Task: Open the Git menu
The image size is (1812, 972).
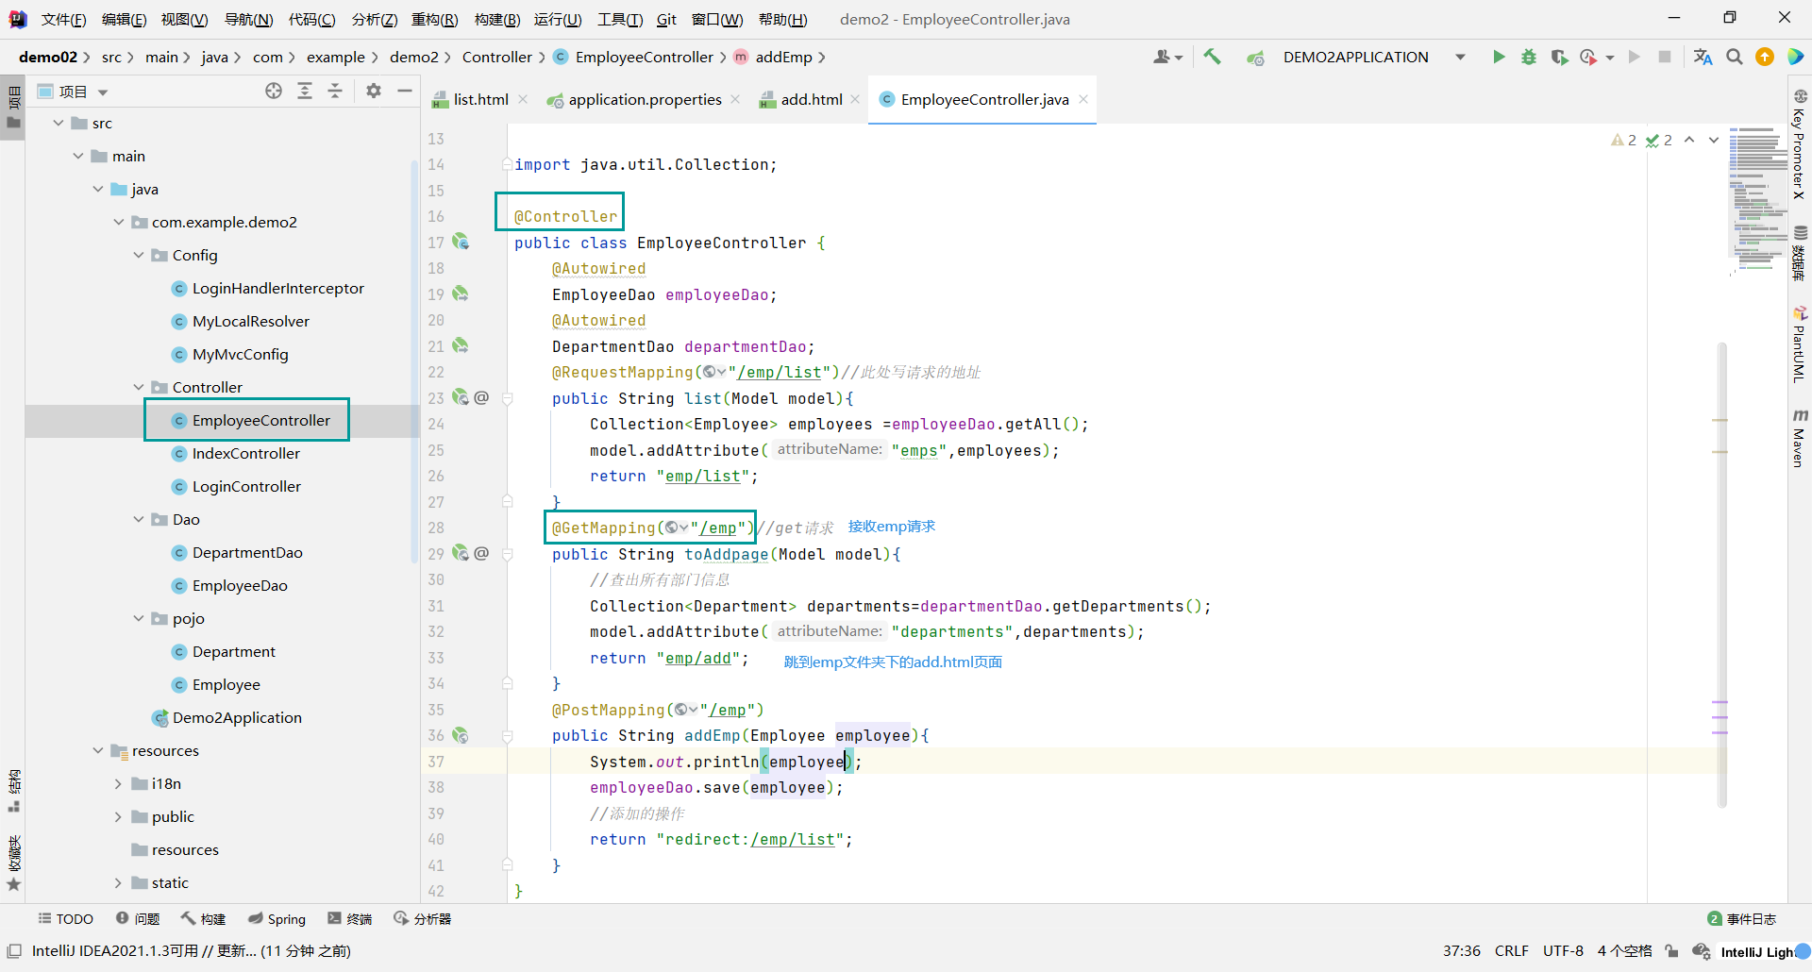Action: [666, 19]
